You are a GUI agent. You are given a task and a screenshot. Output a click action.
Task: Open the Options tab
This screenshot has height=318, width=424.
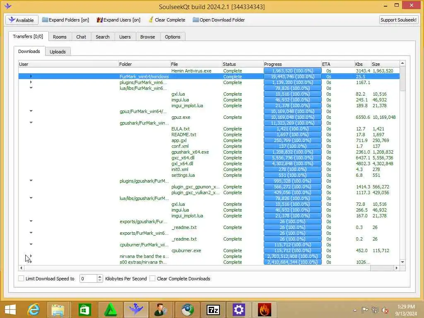173,37
